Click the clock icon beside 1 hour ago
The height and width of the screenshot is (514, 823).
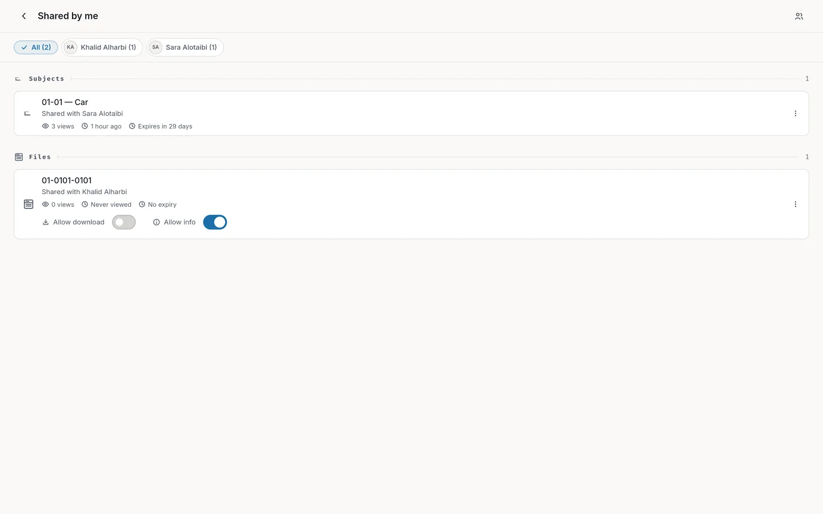click(x=85, y=126)
